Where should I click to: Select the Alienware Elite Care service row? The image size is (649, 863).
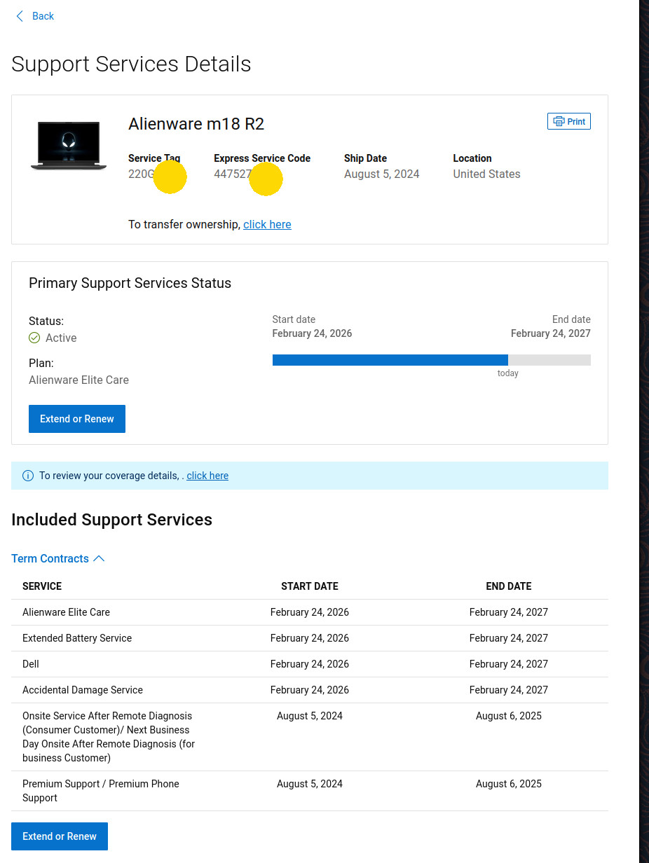click(x=310, y=612)
